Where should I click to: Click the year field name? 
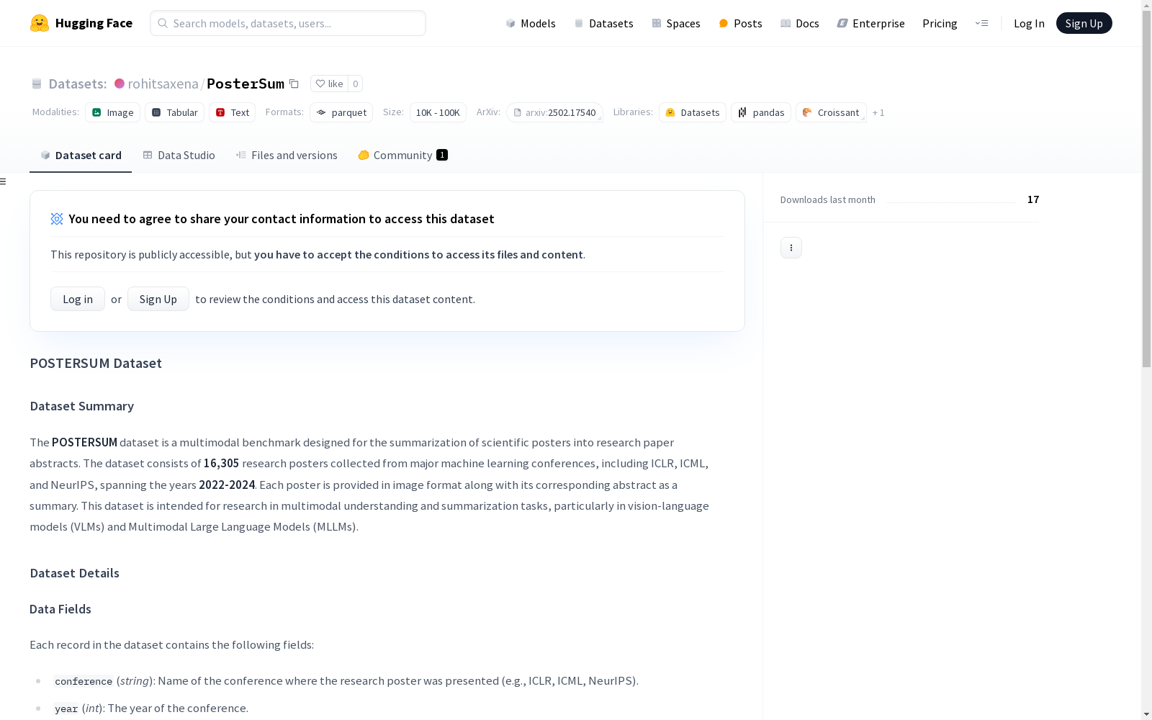(66, 708)
